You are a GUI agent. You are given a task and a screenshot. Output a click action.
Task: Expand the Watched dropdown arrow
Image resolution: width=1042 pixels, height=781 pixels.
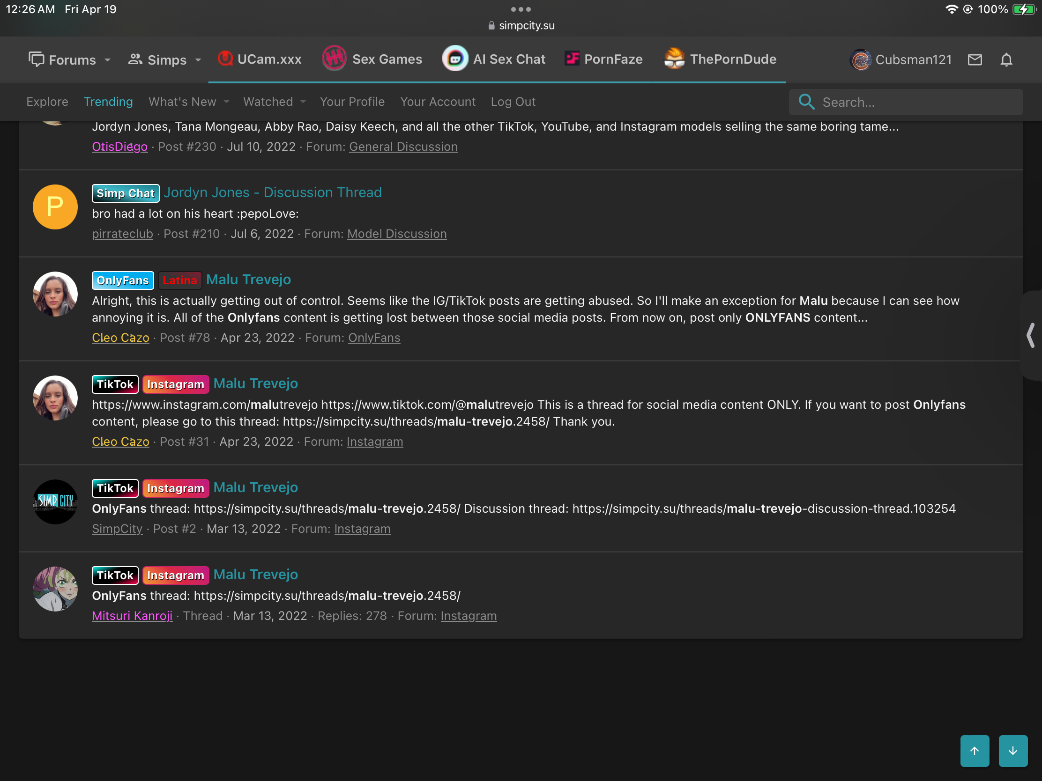click(x=303, y=102)
